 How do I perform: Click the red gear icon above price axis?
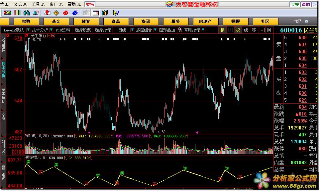click(8, 36)
